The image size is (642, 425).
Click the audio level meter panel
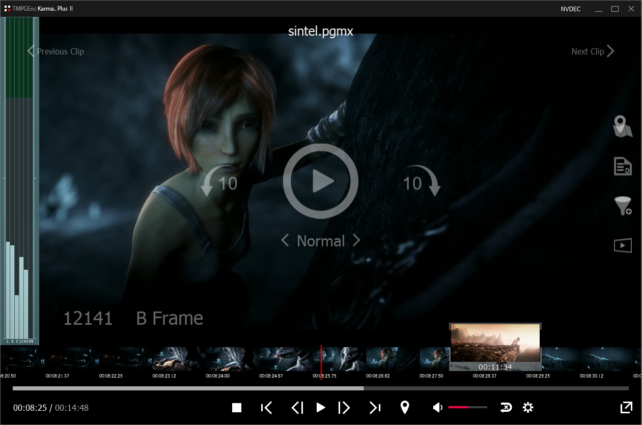[19, 181]
